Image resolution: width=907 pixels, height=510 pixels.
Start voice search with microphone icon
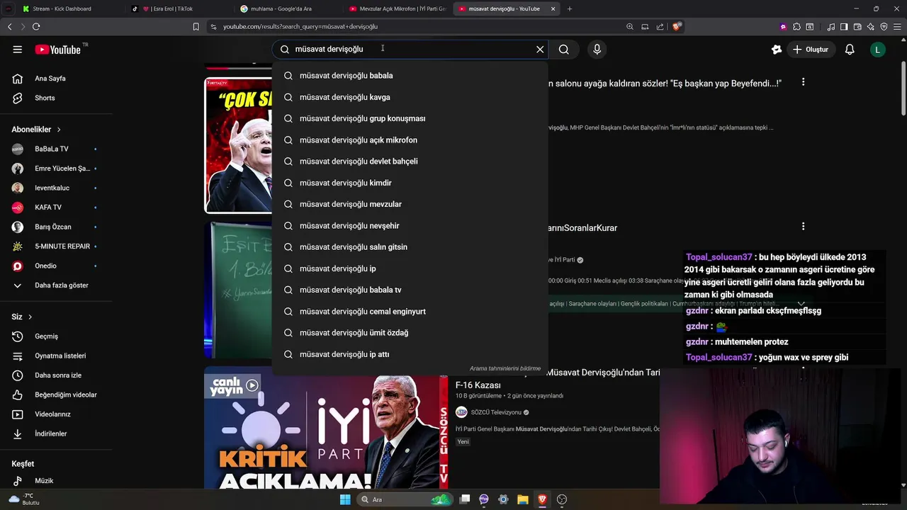(x=597, y=50)
